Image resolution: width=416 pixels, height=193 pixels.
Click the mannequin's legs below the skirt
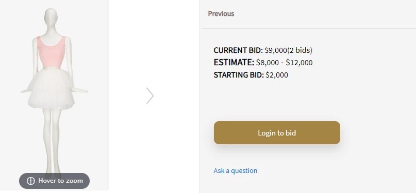[52, 141]
